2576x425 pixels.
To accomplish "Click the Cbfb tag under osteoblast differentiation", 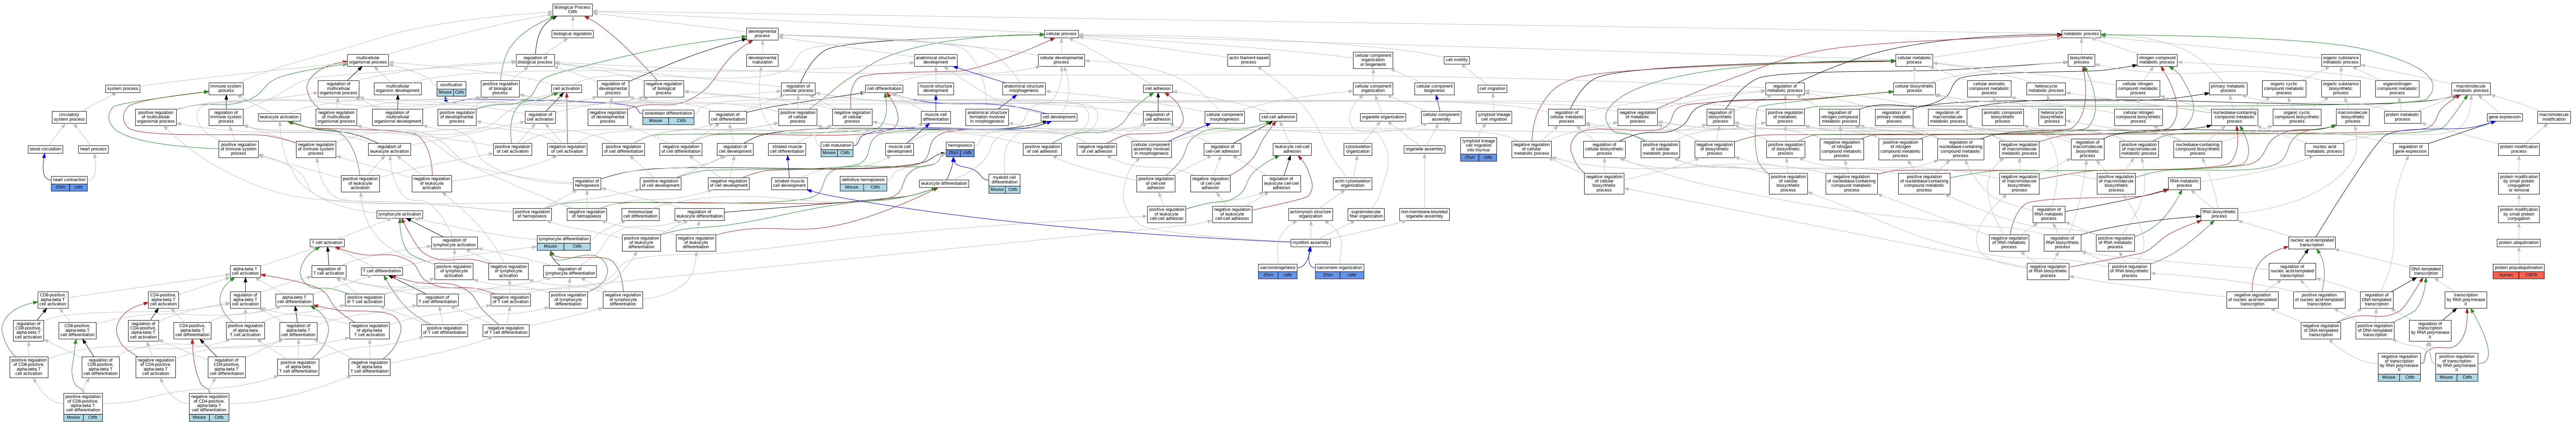I will [x=681, y=121].
